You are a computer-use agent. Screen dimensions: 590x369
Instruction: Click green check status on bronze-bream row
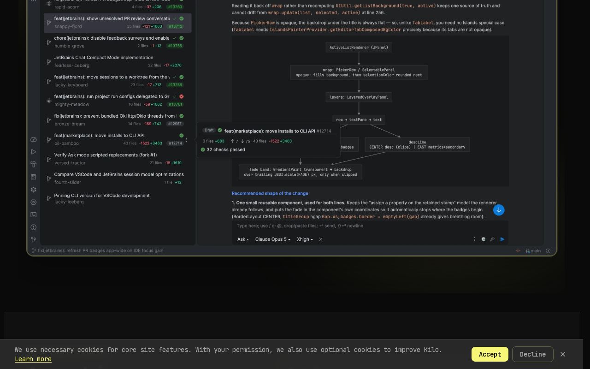182,116
